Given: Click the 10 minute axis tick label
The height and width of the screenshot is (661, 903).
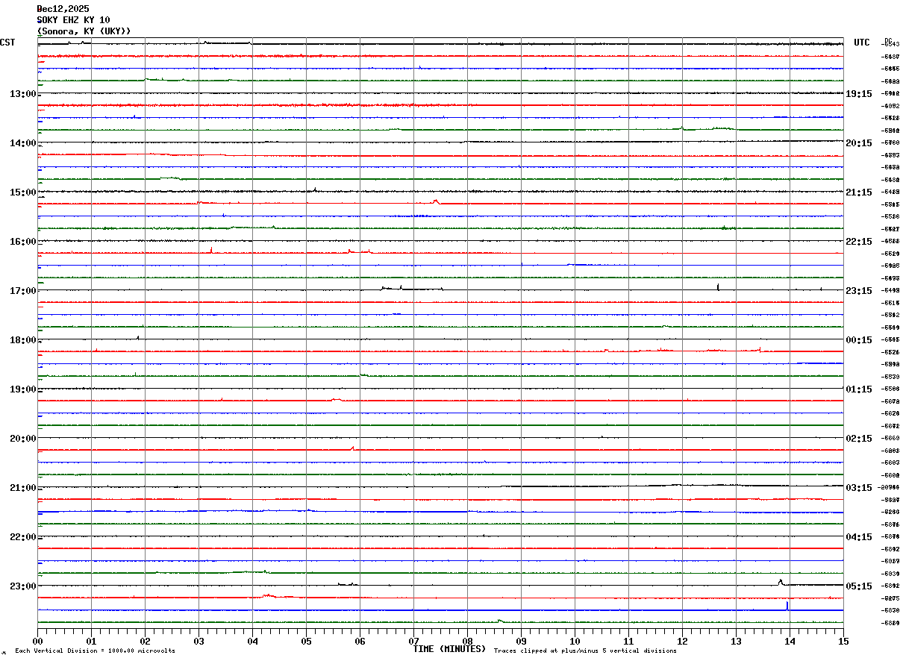Looking at the screenshot, I should point(575,641).
